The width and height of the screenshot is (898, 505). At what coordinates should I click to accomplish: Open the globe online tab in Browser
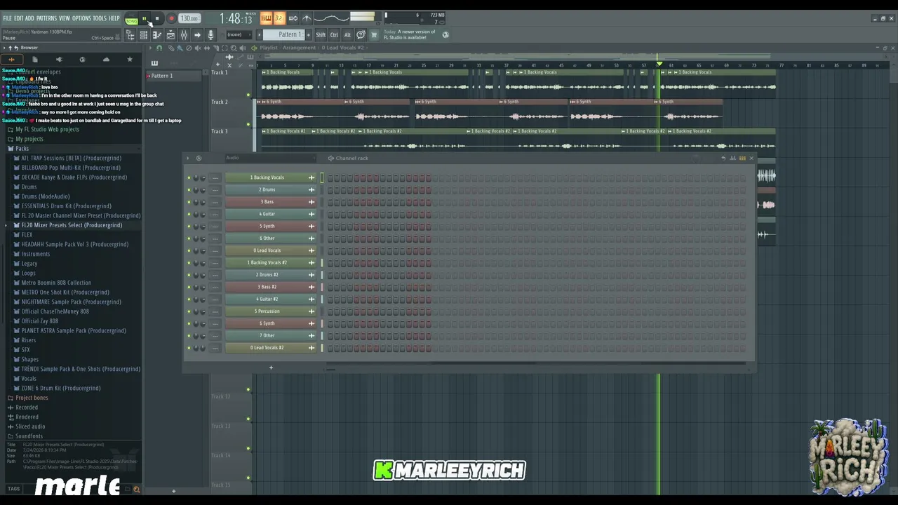click(82, 60)
